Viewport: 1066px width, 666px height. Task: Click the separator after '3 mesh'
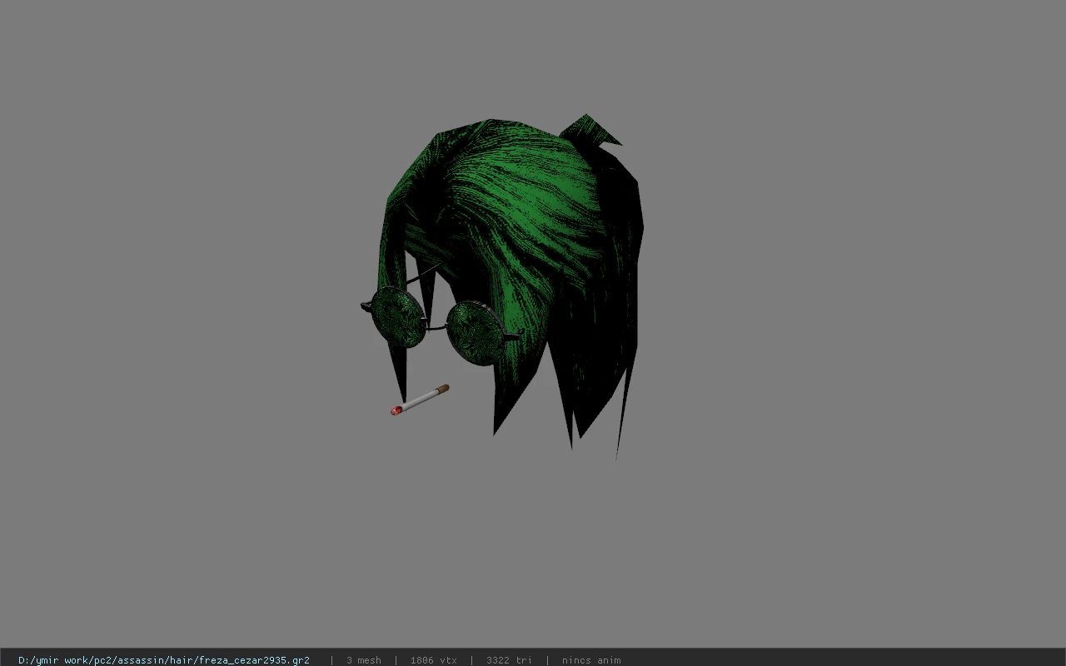tap(396, 660)
